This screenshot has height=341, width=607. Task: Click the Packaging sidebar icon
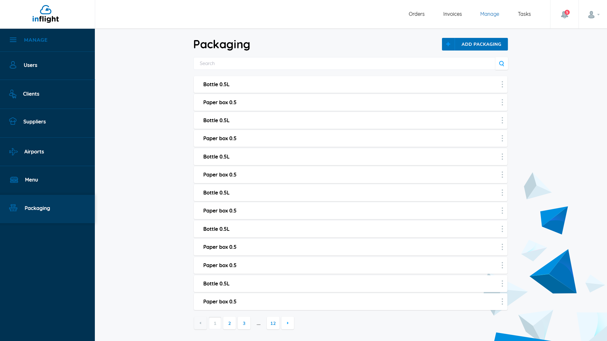[13, 207]
